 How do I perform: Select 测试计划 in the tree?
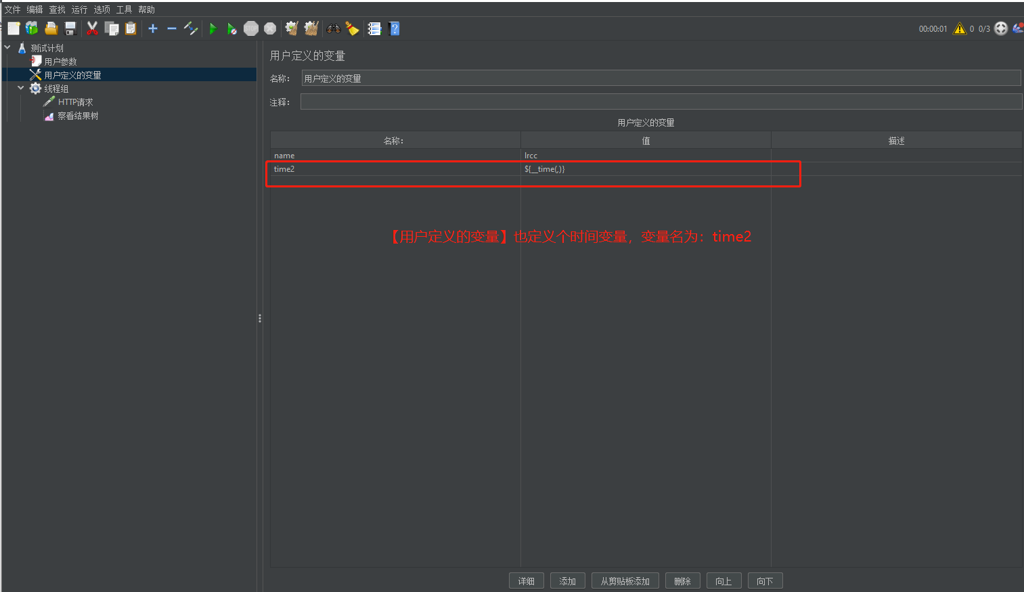pyautogui.click(x=47, y=48)
